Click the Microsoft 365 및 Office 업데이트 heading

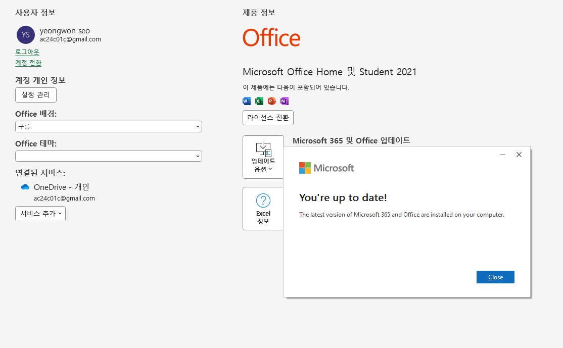click(351, 140)
